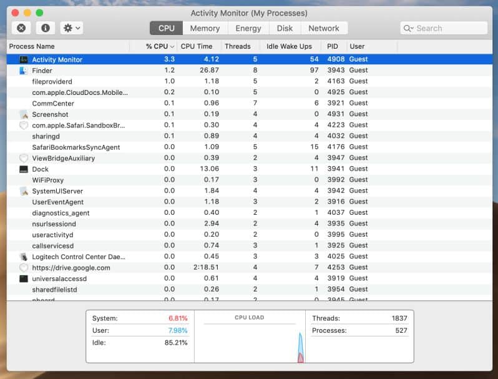Image resolution: width=498 pixels, height=379 pixels.
Task: Select the callservicesd process
Action: pyautogui.click(x=250, y=245)
